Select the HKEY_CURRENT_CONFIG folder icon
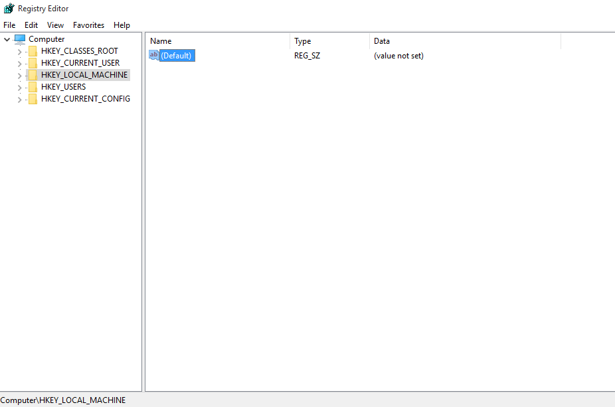 click(33, 98)
